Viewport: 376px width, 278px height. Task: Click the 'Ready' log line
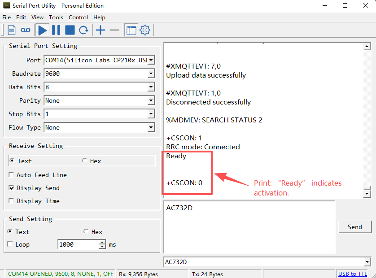pyautogui.click(x=176, y=156)
